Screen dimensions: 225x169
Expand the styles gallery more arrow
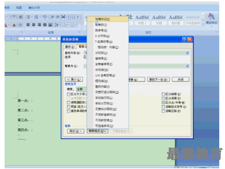click(203, 24)
